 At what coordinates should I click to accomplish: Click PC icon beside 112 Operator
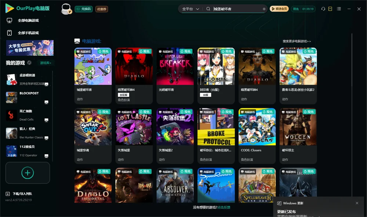click(46, 156)
